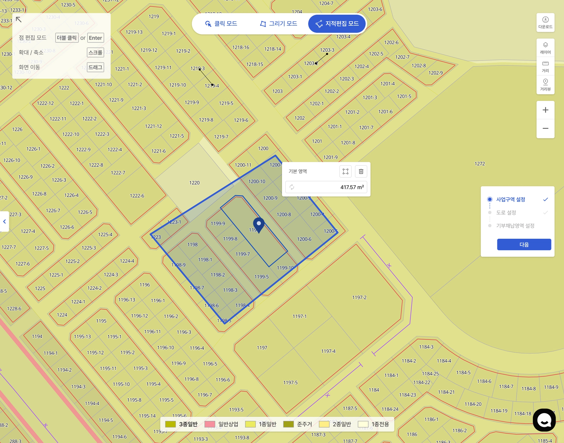Collapse the help panel arrow icon
The width and height of the screenshot is (564, 443).
[x=19, y=20]
